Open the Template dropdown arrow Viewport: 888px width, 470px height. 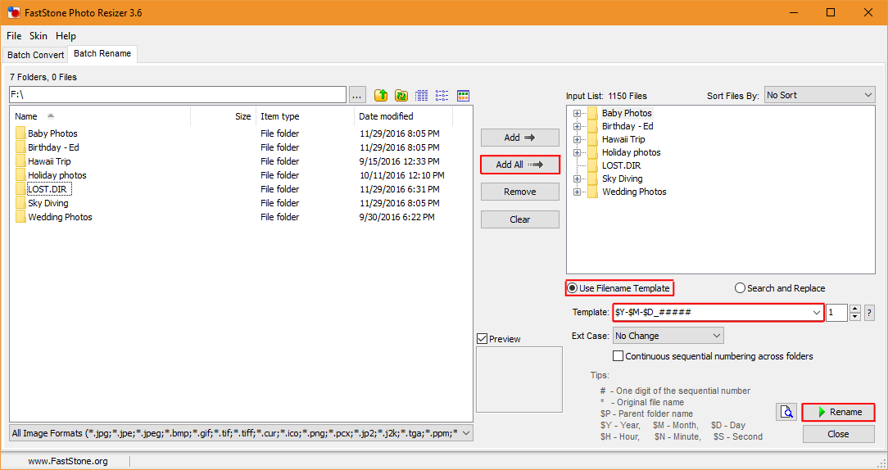[817, 313]
